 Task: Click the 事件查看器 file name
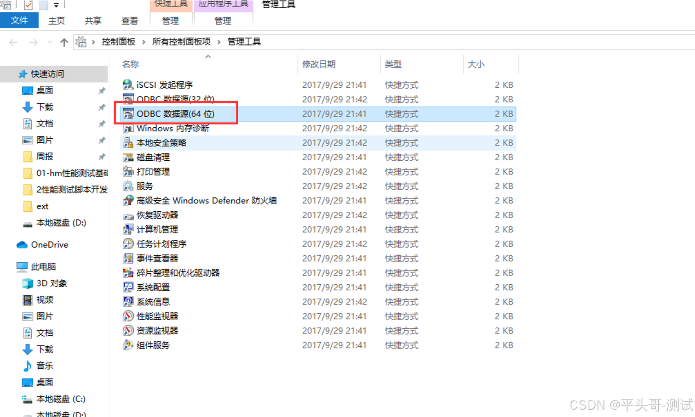[157, 258]
